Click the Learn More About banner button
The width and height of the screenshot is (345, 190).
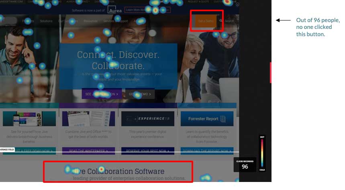click(147, 10)
